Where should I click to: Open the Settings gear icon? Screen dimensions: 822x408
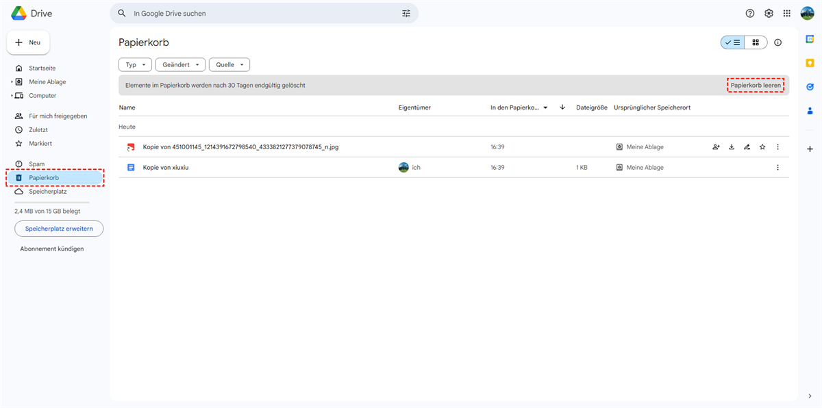coord(769,14)
